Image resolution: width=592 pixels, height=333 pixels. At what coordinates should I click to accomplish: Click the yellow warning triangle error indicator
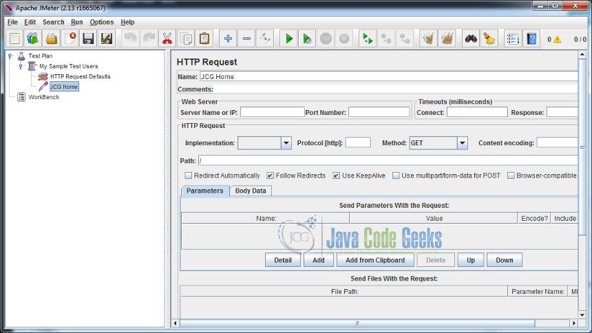(557, 39)
